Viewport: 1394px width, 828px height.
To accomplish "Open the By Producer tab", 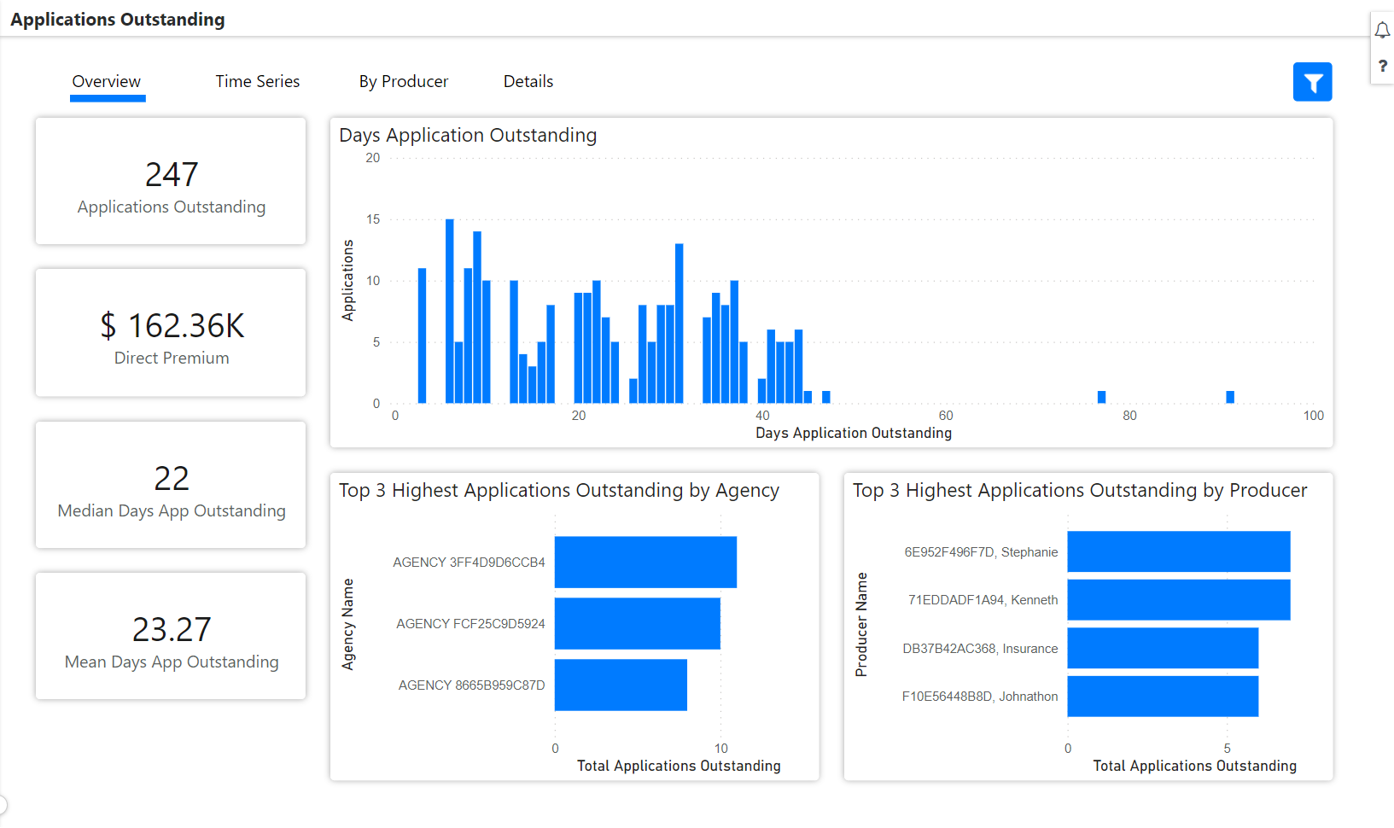I will (403, 81).
